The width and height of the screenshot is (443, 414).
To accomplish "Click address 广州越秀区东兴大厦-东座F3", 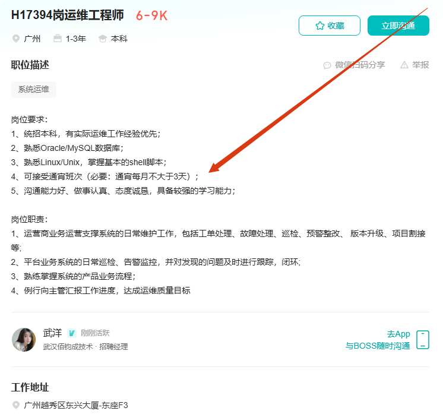I will click(x=76, y=405).
